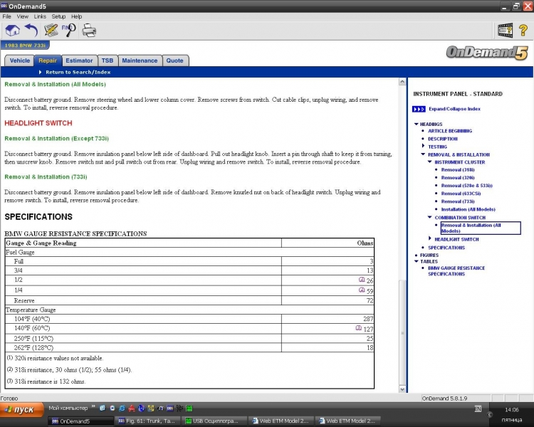
Task: Open the Maintenance tab
Action: point(140,60)
